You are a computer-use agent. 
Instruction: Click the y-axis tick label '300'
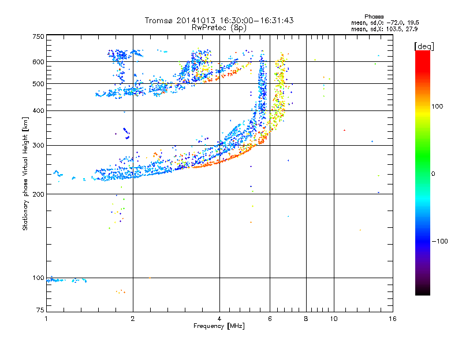(x=38, y=146)
